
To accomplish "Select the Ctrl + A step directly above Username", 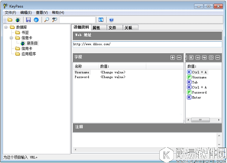I will pyautogui.click(x=197, y=72).
